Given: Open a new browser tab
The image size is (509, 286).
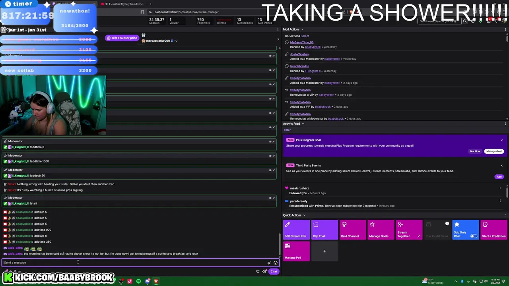Looking at the screenshot, I should pyautogui.click(x=150, y=4).
